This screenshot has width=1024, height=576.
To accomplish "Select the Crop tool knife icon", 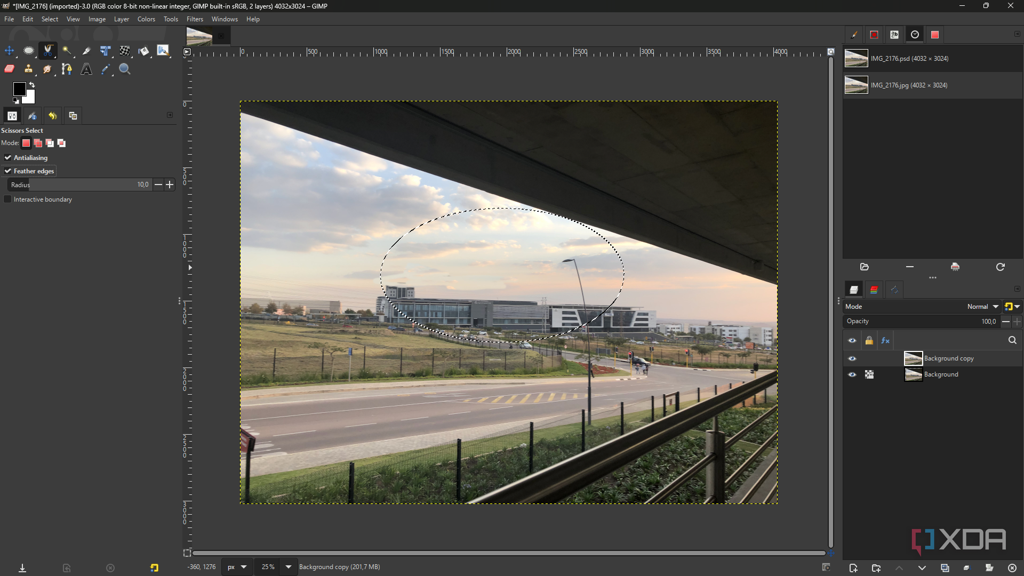I will [x=86, y=51].
